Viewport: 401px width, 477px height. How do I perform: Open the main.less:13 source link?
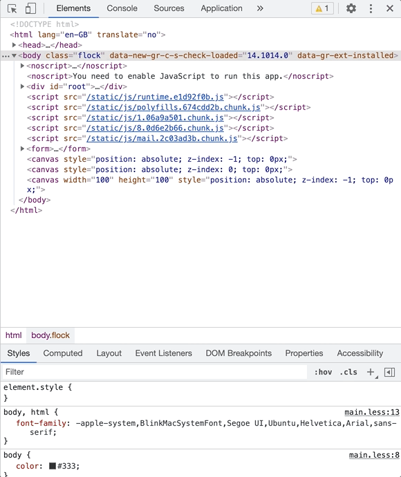[372, 412]
